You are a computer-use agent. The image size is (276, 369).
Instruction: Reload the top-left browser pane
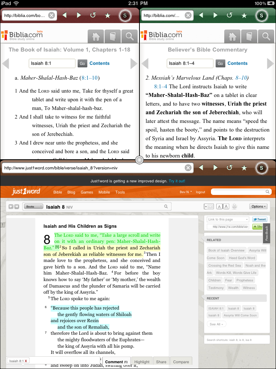tap(93, 15)
